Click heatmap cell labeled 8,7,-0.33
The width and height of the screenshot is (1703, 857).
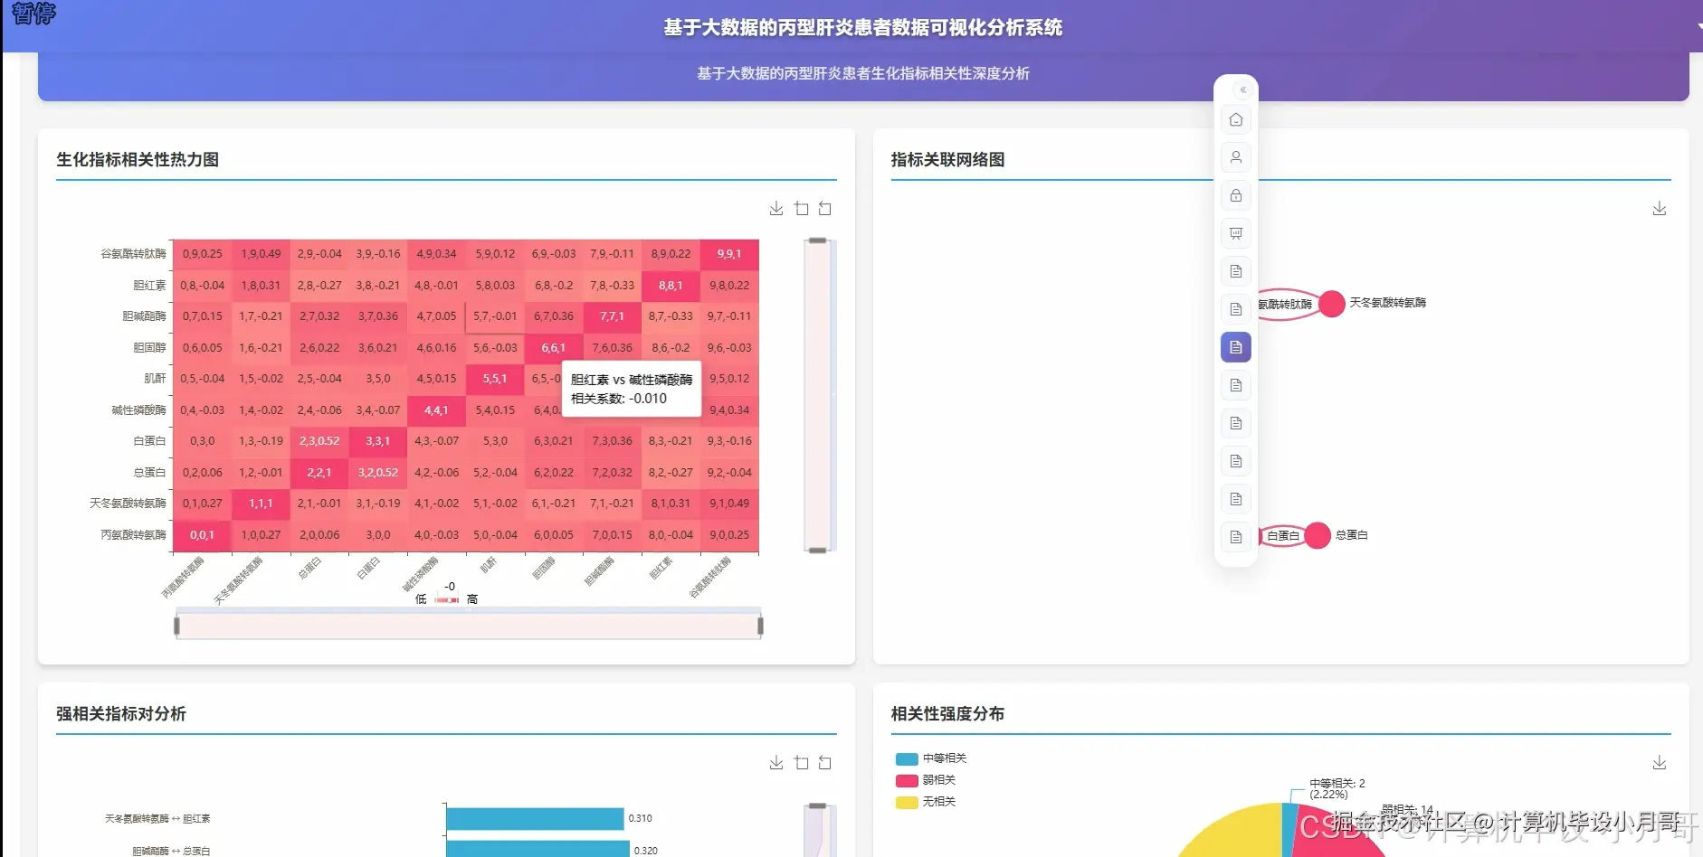(671, 316)
